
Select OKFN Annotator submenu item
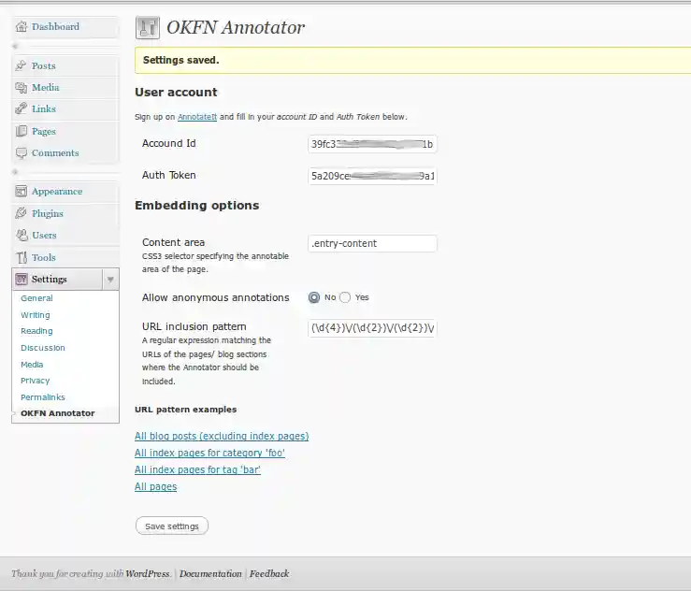tap(58, 413)
